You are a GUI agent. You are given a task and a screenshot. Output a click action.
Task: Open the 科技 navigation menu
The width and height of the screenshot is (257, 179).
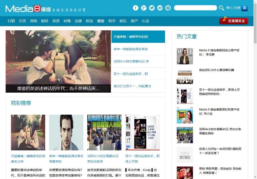[x=89, y=21]
